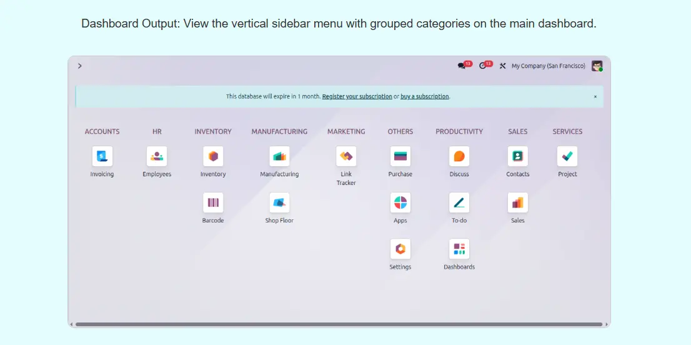The height and width of the screenshot is (345, 691).
Task: Click the buy a subscription link
Action: click(424, 97)
